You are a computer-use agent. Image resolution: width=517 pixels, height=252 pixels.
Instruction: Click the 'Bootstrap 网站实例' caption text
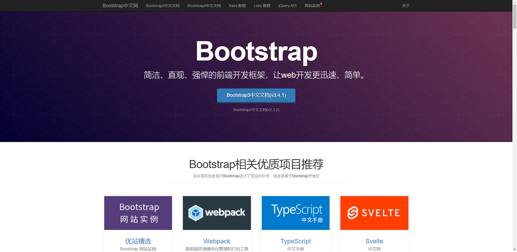point(138,249)
